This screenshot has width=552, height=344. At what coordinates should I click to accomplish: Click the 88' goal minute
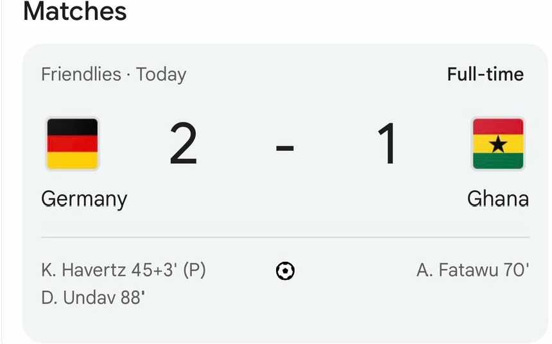tap(133, 298)
